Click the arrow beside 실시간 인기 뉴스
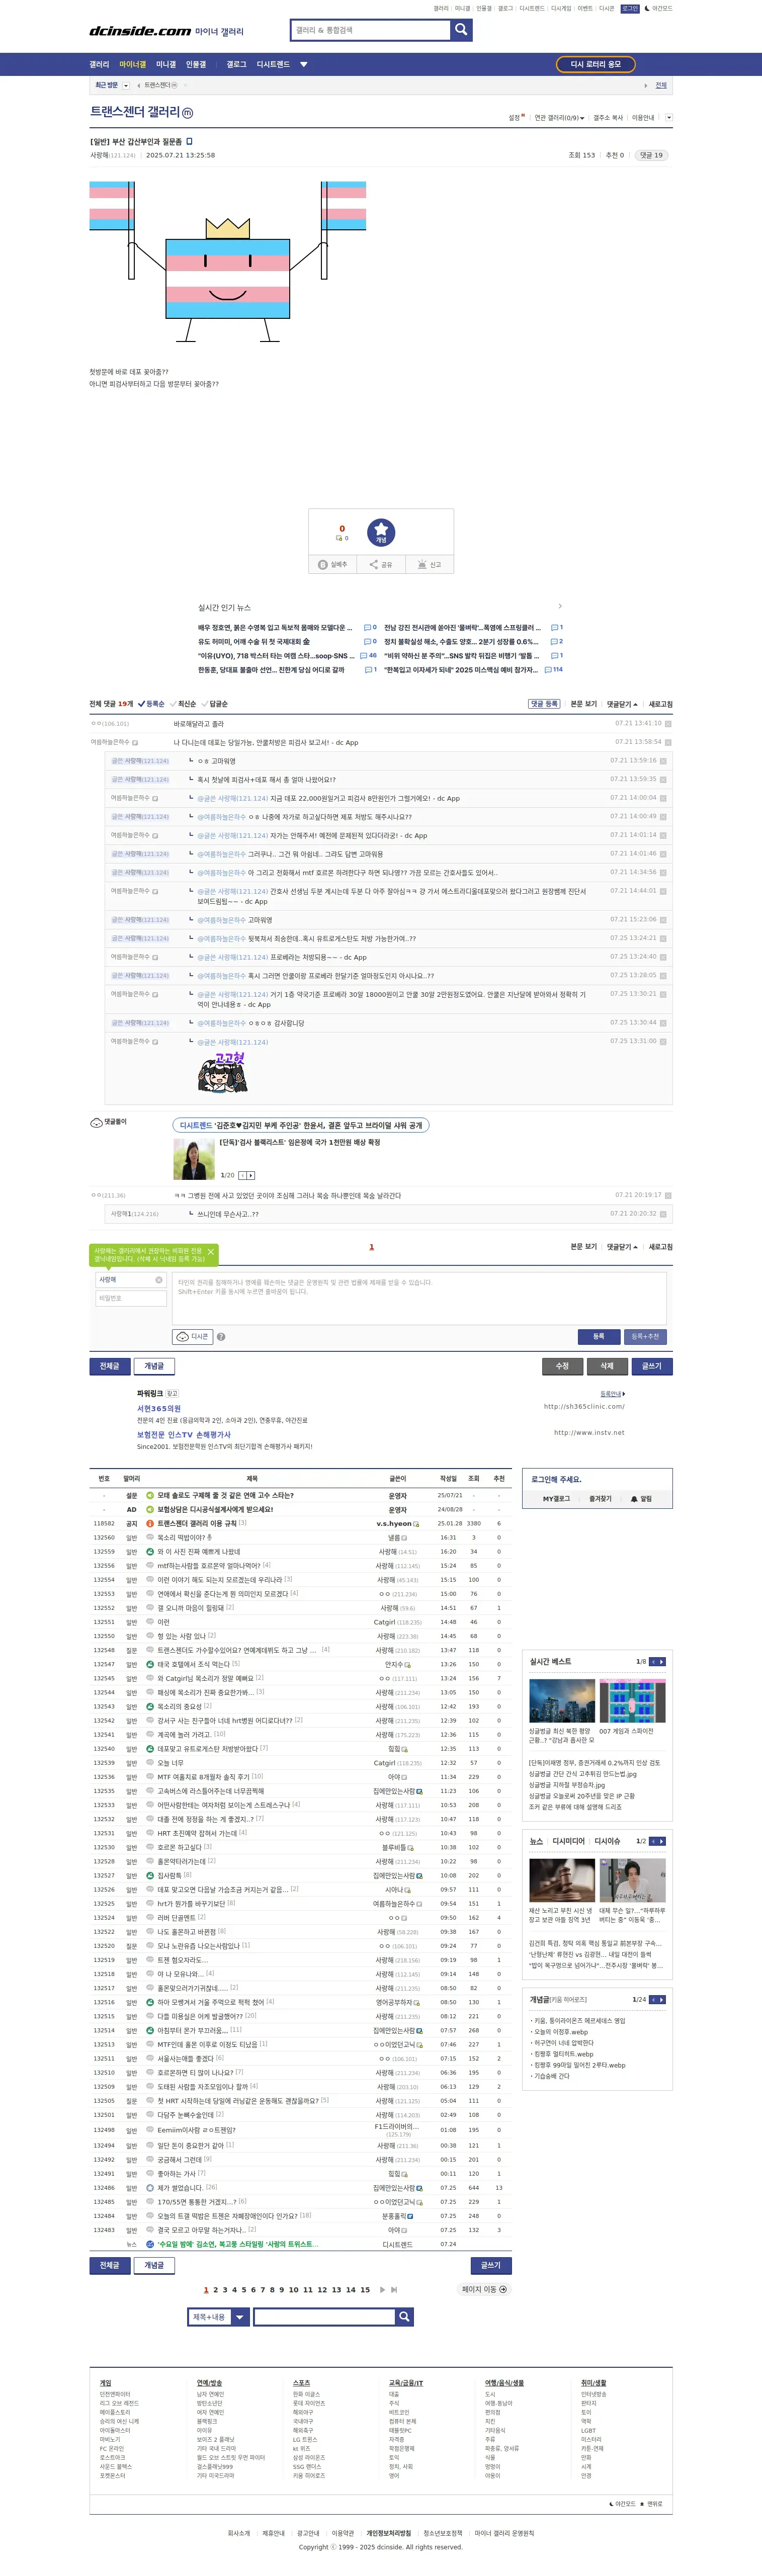Screen dimensions: 762x2576 pos(559,606)
